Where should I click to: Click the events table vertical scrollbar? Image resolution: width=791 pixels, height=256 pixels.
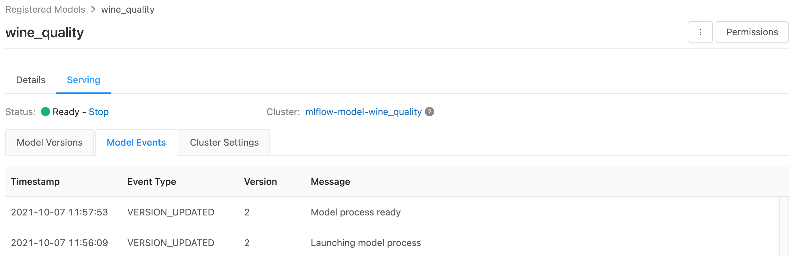pos(784,226)
